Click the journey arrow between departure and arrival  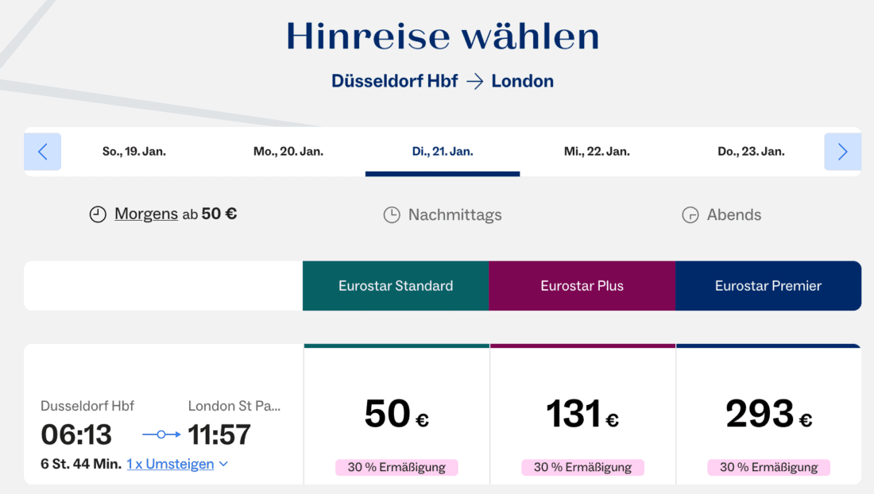click(161, 434)
